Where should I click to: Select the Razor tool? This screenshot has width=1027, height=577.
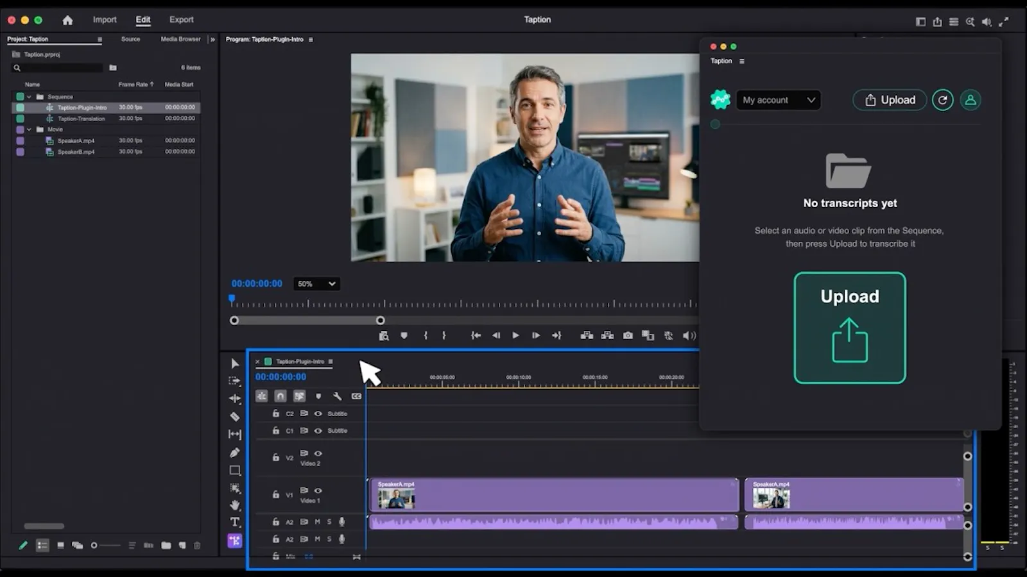(235, 417)
